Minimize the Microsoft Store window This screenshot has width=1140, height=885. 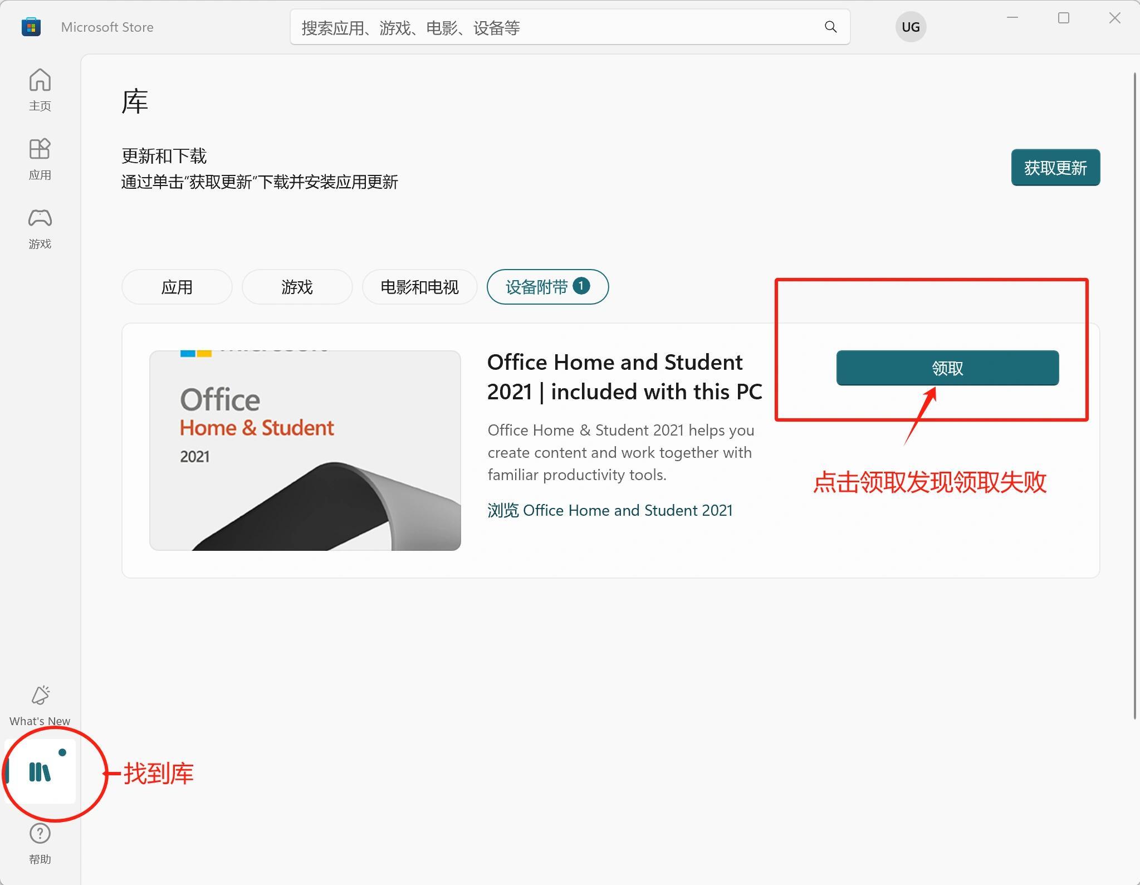(1012, 18)
